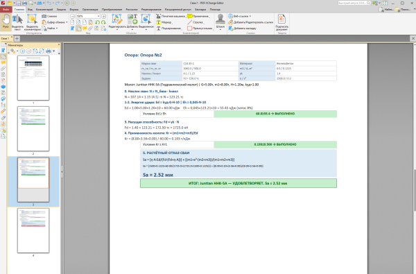Toggle the Thumbnails pane button in sidebar
The width and height of the screenshot is (416, 274).
[3, 56]
